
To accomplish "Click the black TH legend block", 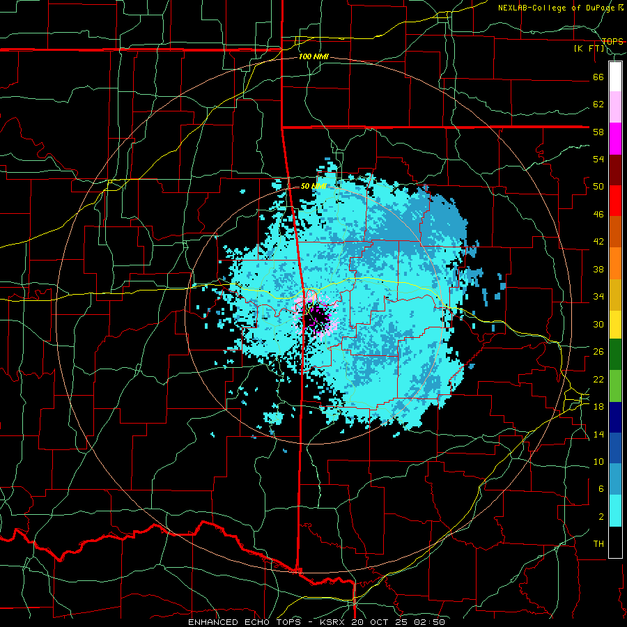I will (615, 542).
